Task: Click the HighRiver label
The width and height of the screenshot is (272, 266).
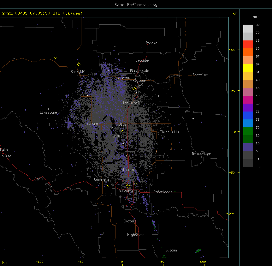Action: pos(136,235)
